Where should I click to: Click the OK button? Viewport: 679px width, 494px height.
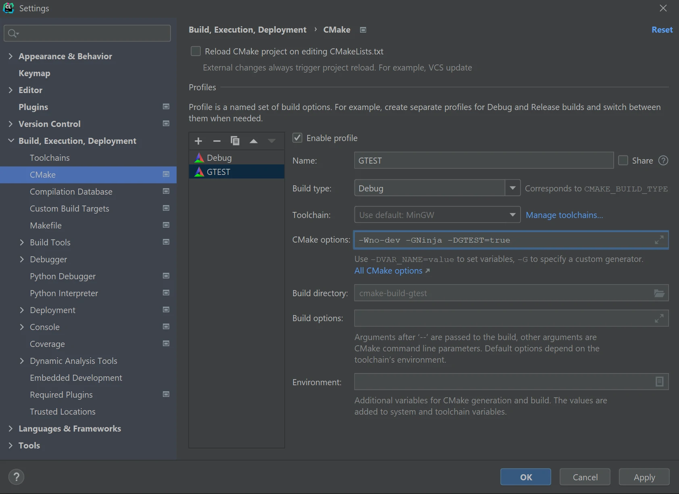(526, 477)
